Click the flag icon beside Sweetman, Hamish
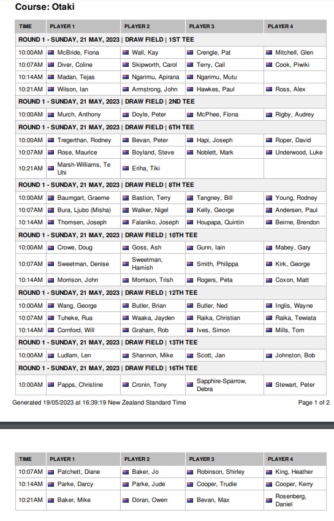Screen dimensions: 334x521 click(x=126, y=264)
